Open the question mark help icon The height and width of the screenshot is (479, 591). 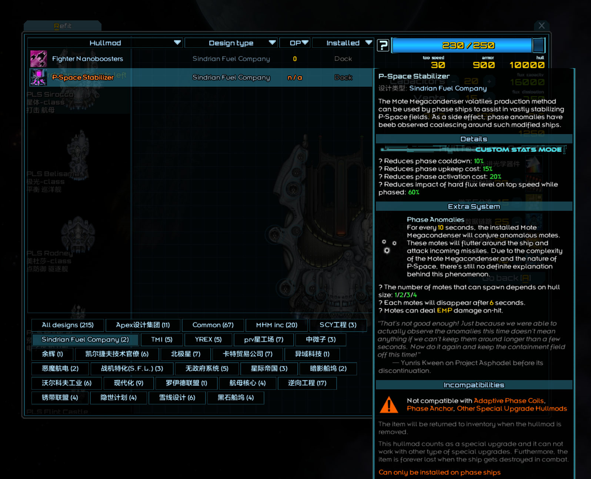[383, 46]
